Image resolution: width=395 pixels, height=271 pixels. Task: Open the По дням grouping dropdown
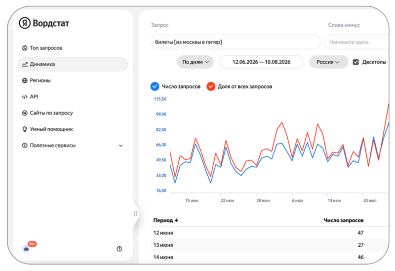[195, 62]
